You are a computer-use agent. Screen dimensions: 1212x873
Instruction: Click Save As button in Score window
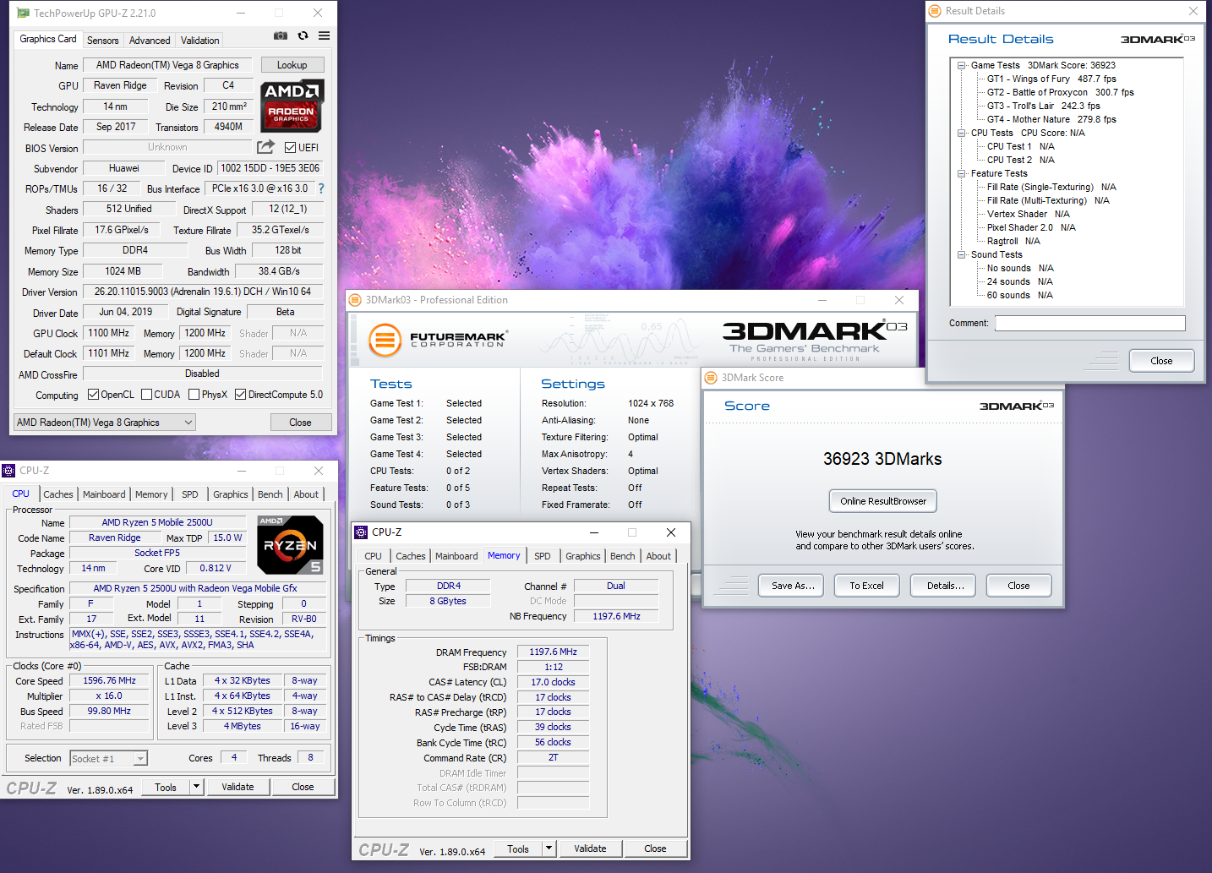coord(793,586)
